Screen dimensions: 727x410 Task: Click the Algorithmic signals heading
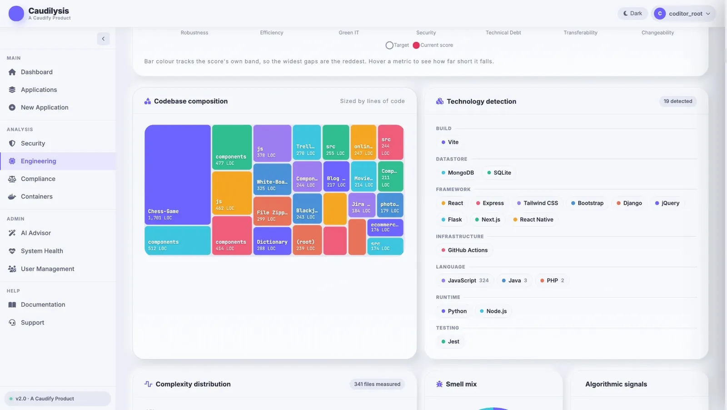pos(616,384)
